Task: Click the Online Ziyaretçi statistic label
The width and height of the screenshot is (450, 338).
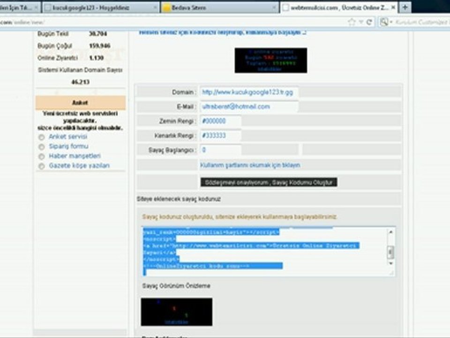Action: click(x=57, y=58)
